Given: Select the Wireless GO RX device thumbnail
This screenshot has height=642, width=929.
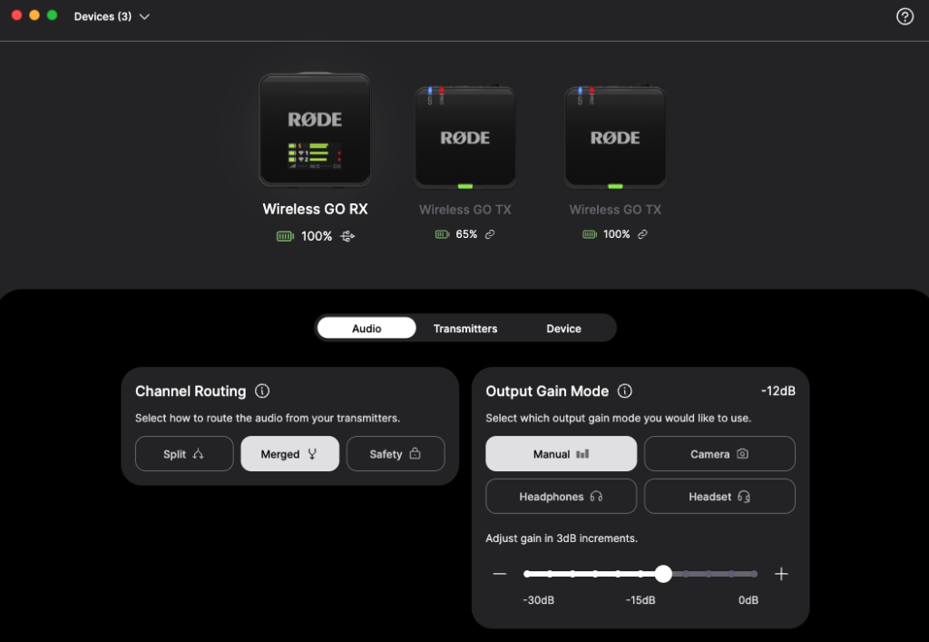Looking at the screenshot, I should point(315,129).
